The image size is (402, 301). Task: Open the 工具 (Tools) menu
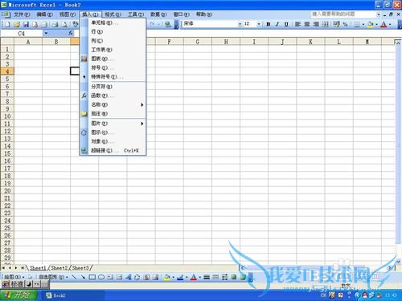click(136, 14)
